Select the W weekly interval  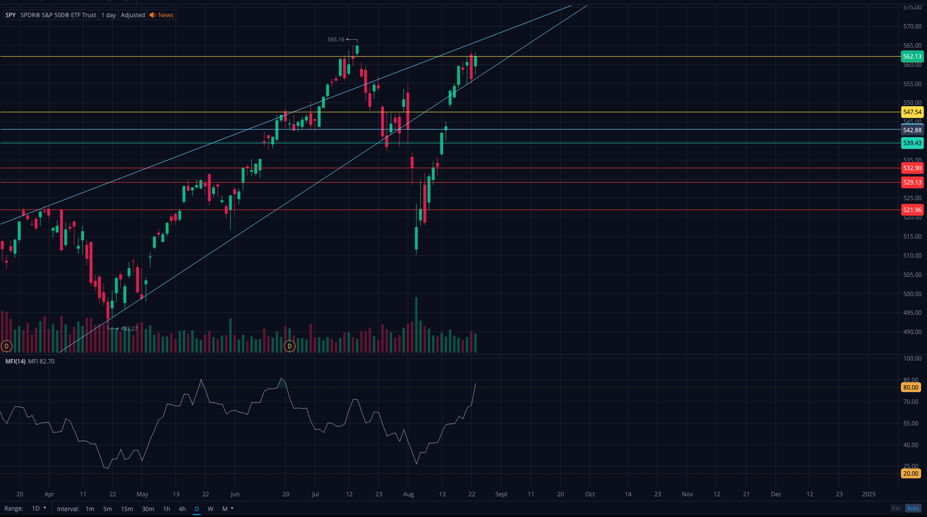(210, 509)
